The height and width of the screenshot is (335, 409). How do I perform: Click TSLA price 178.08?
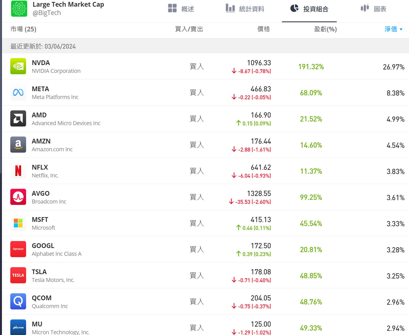261,272
